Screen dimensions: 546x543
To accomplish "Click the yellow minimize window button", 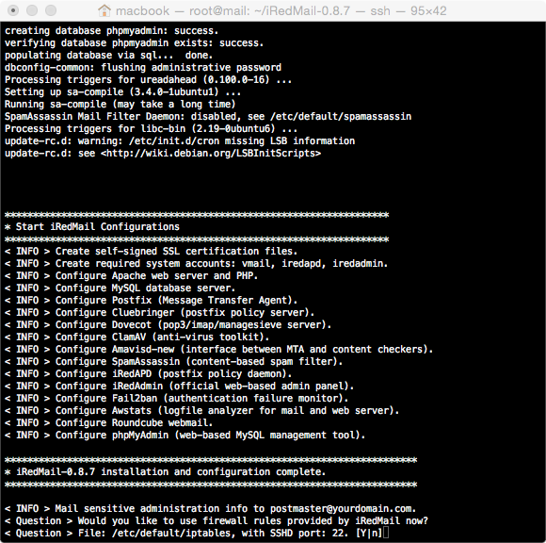I will [x=32, y=10].
